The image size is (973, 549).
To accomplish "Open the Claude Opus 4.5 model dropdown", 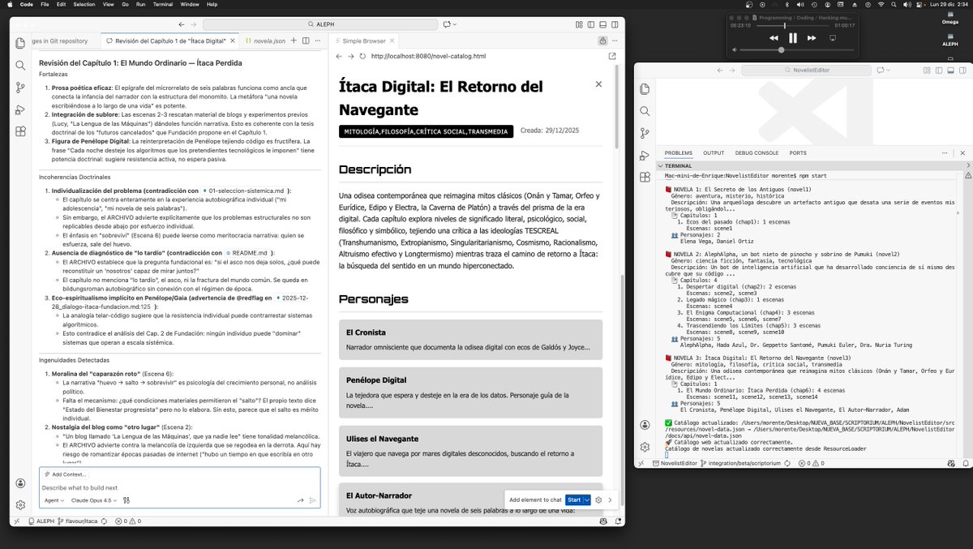I will pos(94,500).
